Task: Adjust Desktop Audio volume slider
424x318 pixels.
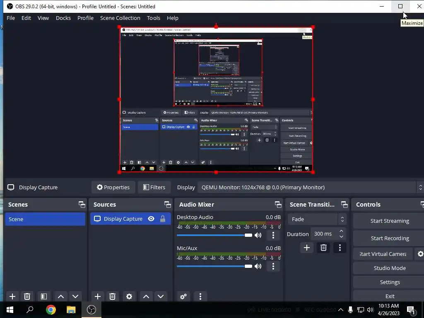Action: coord(214,235)
